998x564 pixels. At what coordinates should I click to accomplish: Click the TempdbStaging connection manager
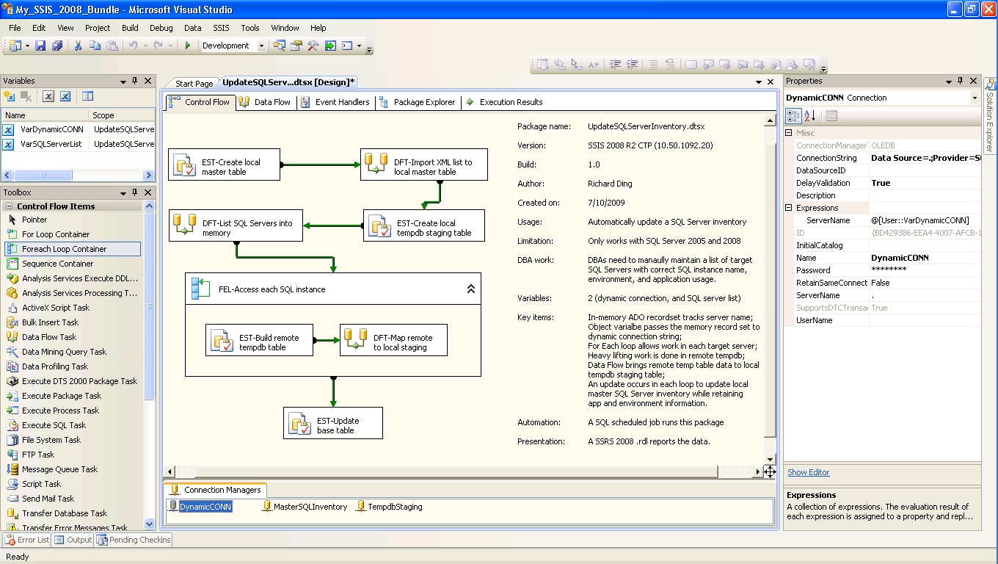(389, 507)
